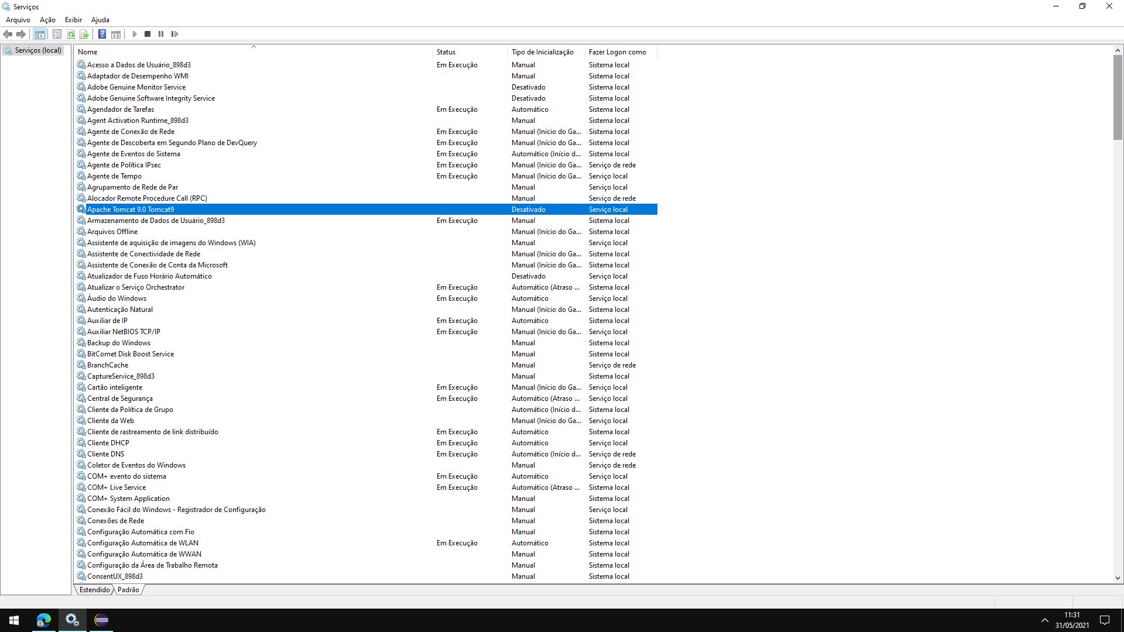Screen dimensions: 1124x632
Task: Open the Ação menu
Action: point(47,20)
